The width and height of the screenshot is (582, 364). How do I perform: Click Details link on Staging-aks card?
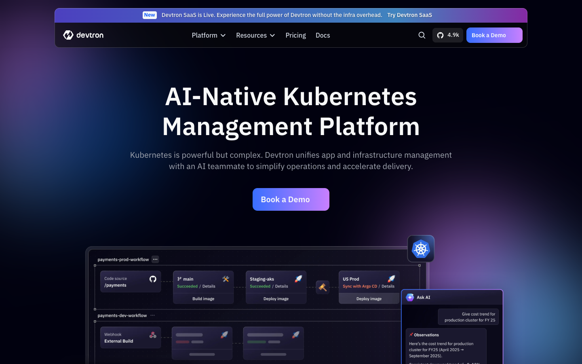click(x=282, y=286)
